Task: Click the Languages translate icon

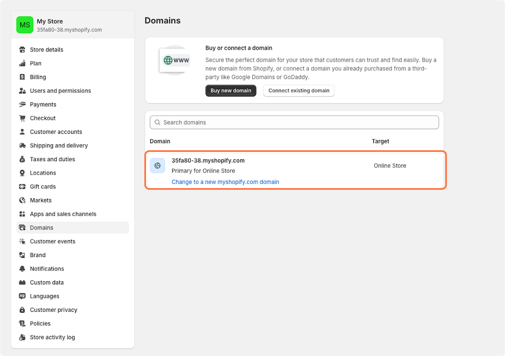Action: point(22,296)
